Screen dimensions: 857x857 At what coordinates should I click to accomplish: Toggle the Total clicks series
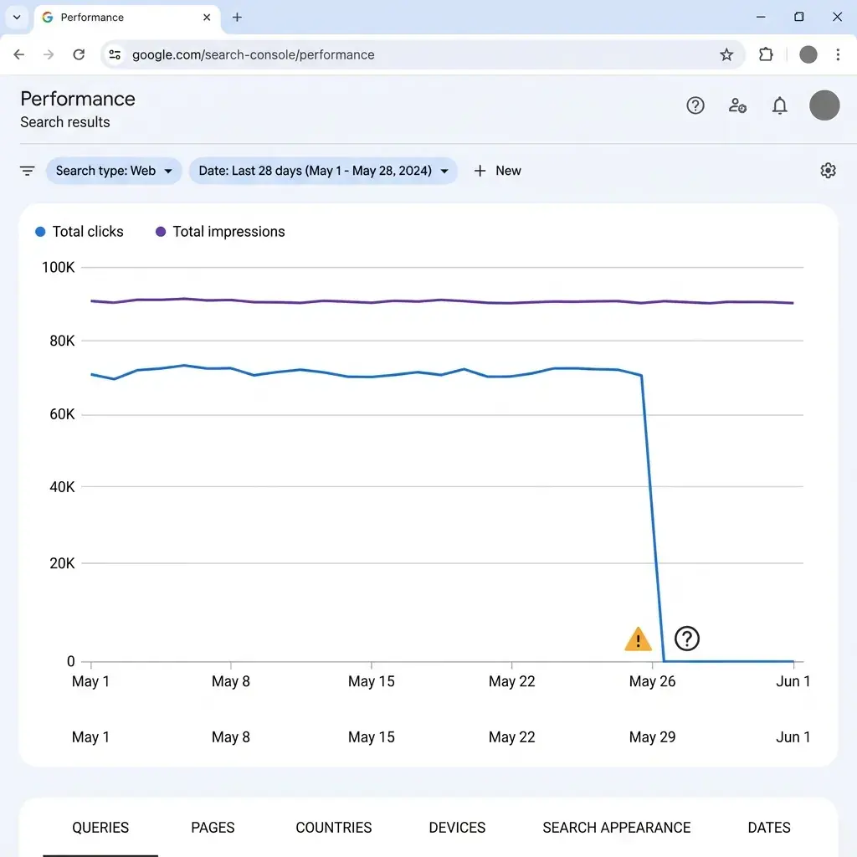(x=80, y=232)
